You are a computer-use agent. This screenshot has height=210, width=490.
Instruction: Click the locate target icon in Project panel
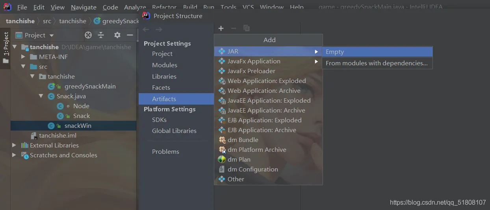tap(88, 35)
